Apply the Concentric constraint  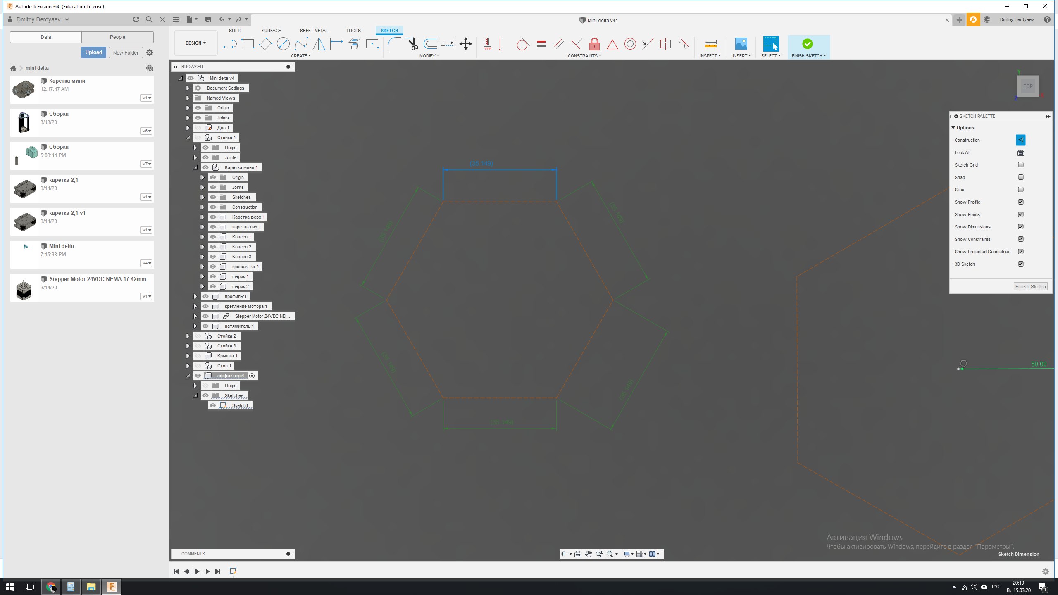click(x=630, y=44)
